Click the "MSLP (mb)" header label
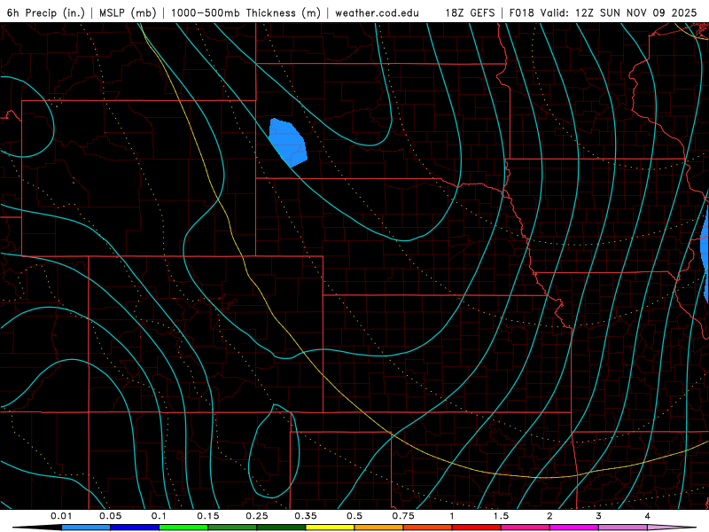The width and height of the screenshot is (709, 532). tap(128, 12)
